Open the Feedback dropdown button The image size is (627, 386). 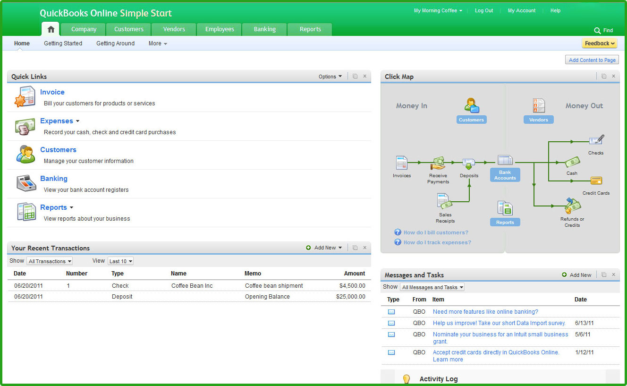(600, 43)
